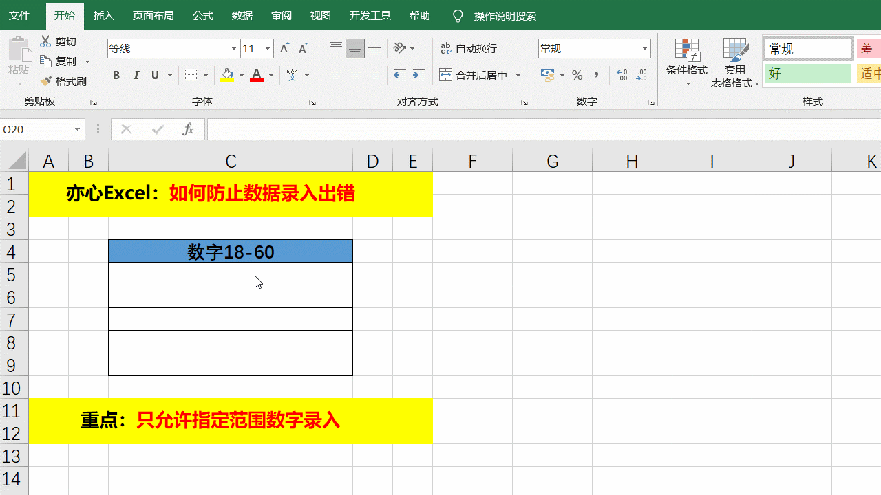This screenshot has width=881, height=495.
Task: Apply Normal (常规) cell style
Action: [x=809, y=49]
